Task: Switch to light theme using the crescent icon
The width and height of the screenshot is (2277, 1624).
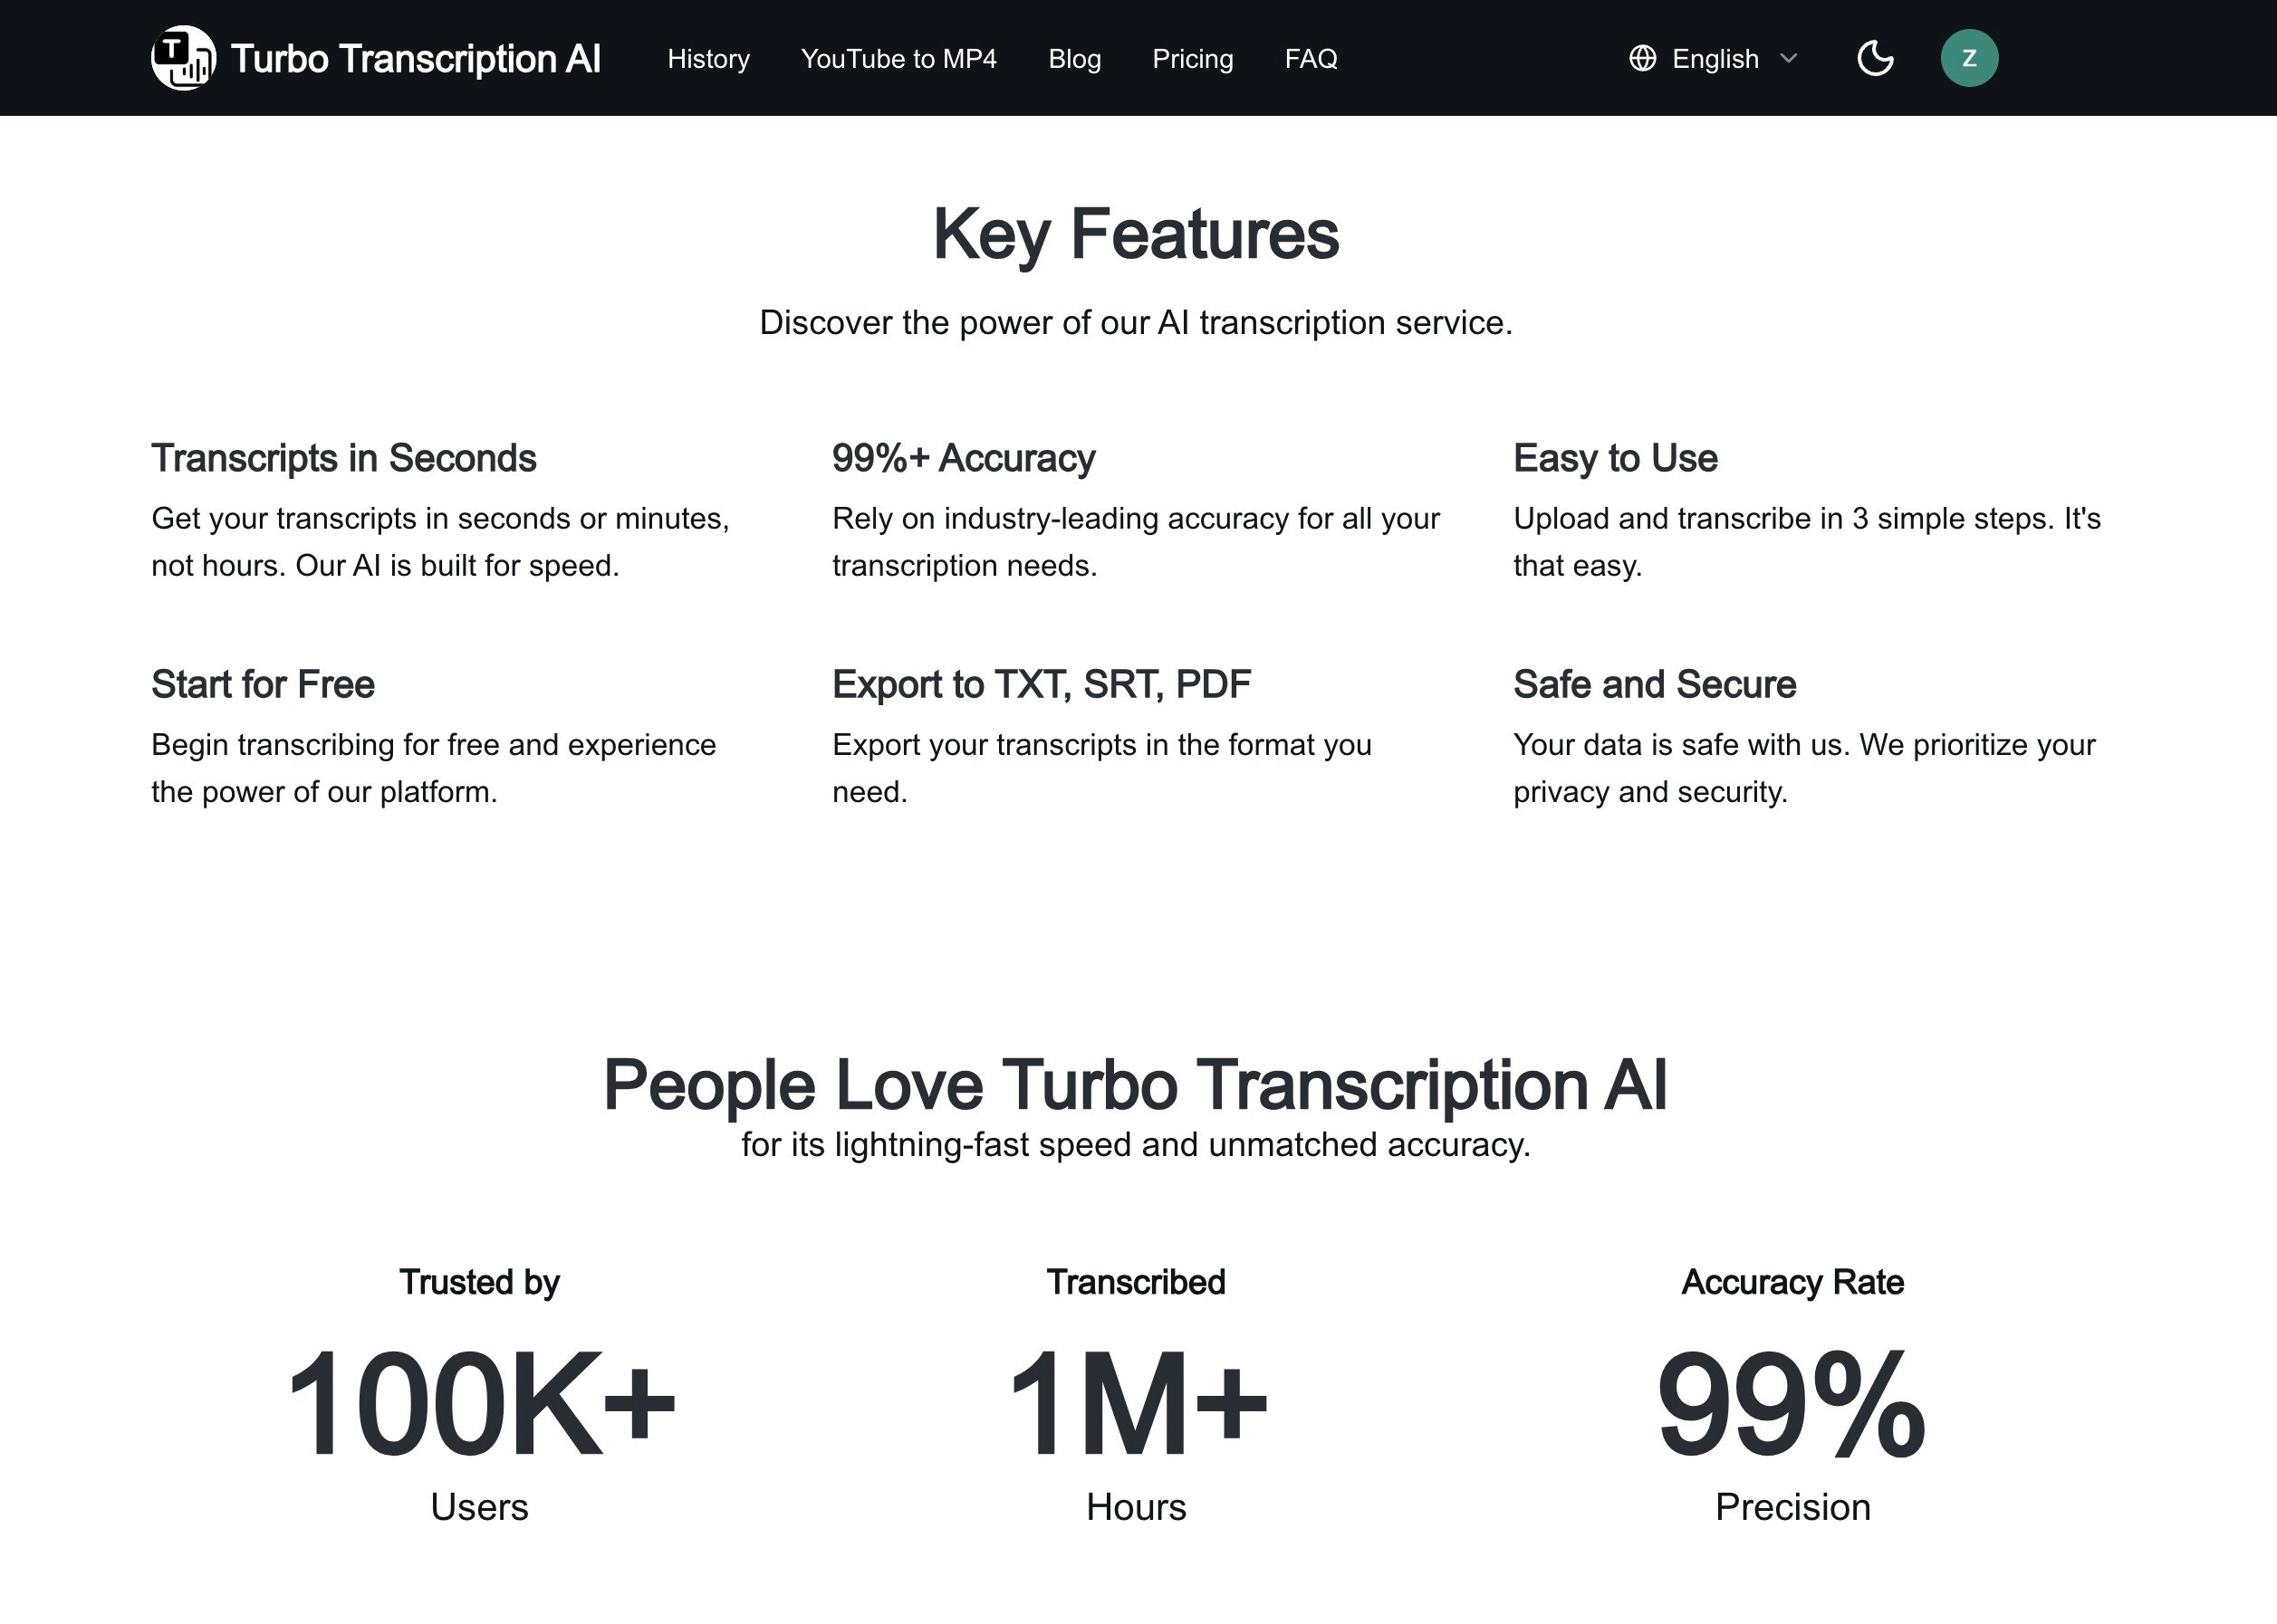Action: coord(1876,58)
